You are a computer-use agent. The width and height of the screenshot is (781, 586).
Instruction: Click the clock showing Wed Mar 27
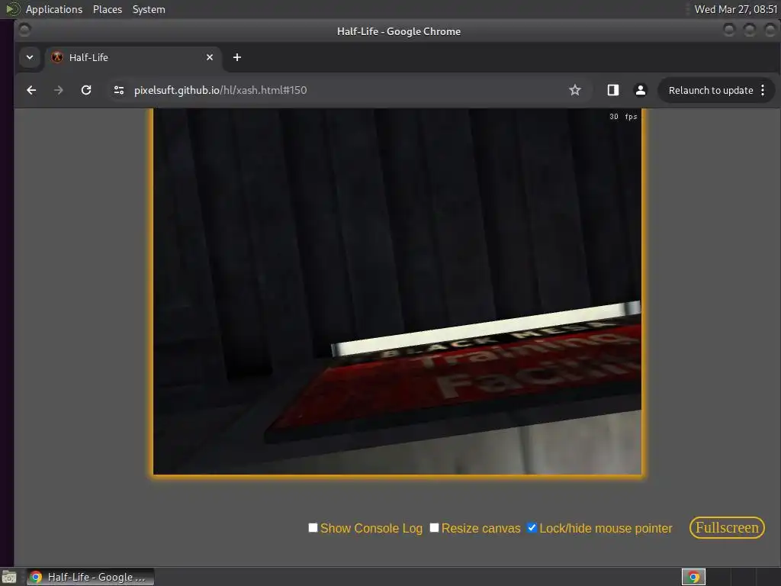pyautogui.click(x=736, y=9)
